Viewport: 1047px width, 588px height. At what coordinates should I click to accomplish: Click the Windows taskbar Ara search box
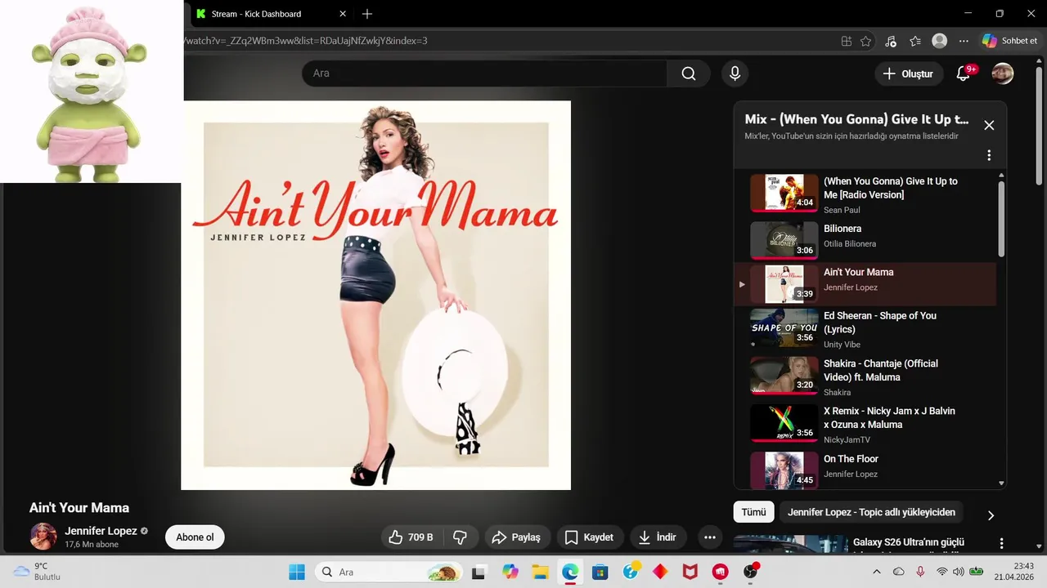[388, 572]
